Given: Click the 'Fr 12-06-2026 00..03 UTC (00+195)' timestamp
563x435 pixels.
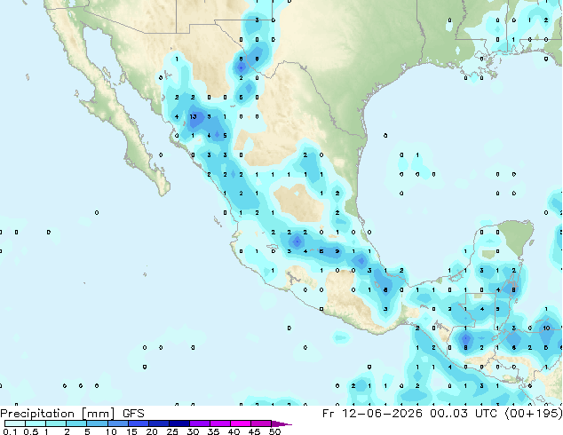Looking at the screenshot, I should pos(442,413).
